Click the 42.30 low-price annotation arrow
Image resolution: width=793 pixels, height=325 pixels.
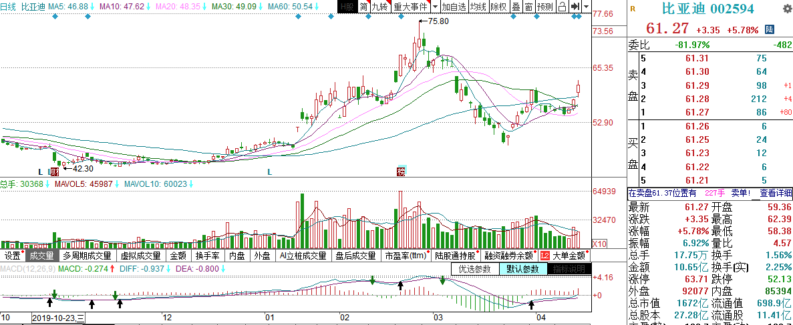click(x=68, y=168)
